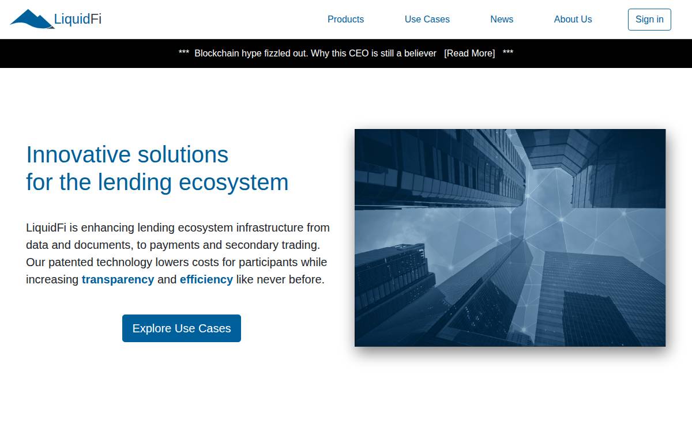Click the LiquidFi mountain logo icon

(x=32, y=19)
